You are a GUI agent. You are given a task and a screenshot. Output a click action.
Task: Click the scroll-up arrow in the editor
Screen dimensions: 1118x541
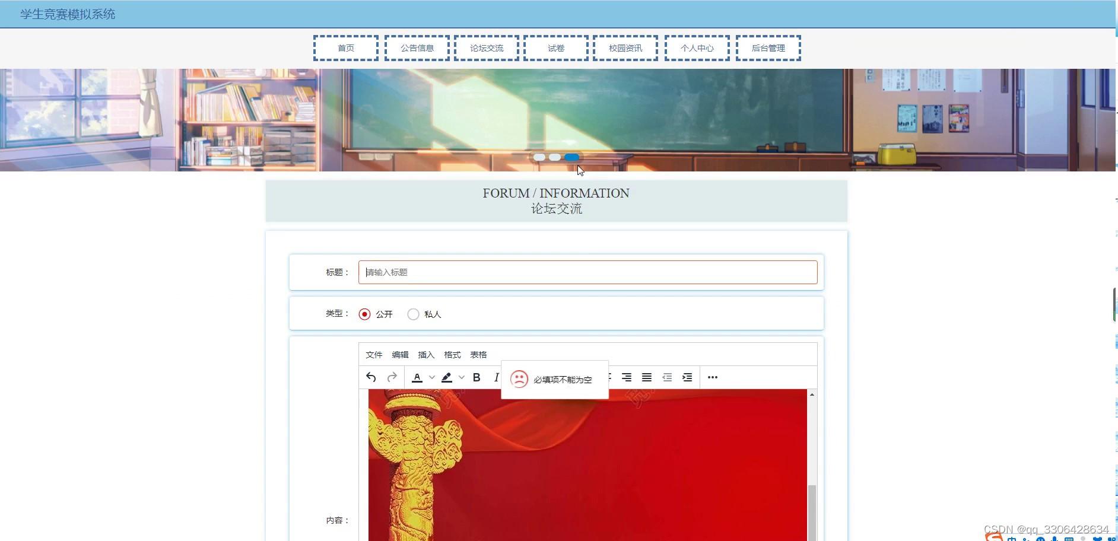click(x=812, y=394)
